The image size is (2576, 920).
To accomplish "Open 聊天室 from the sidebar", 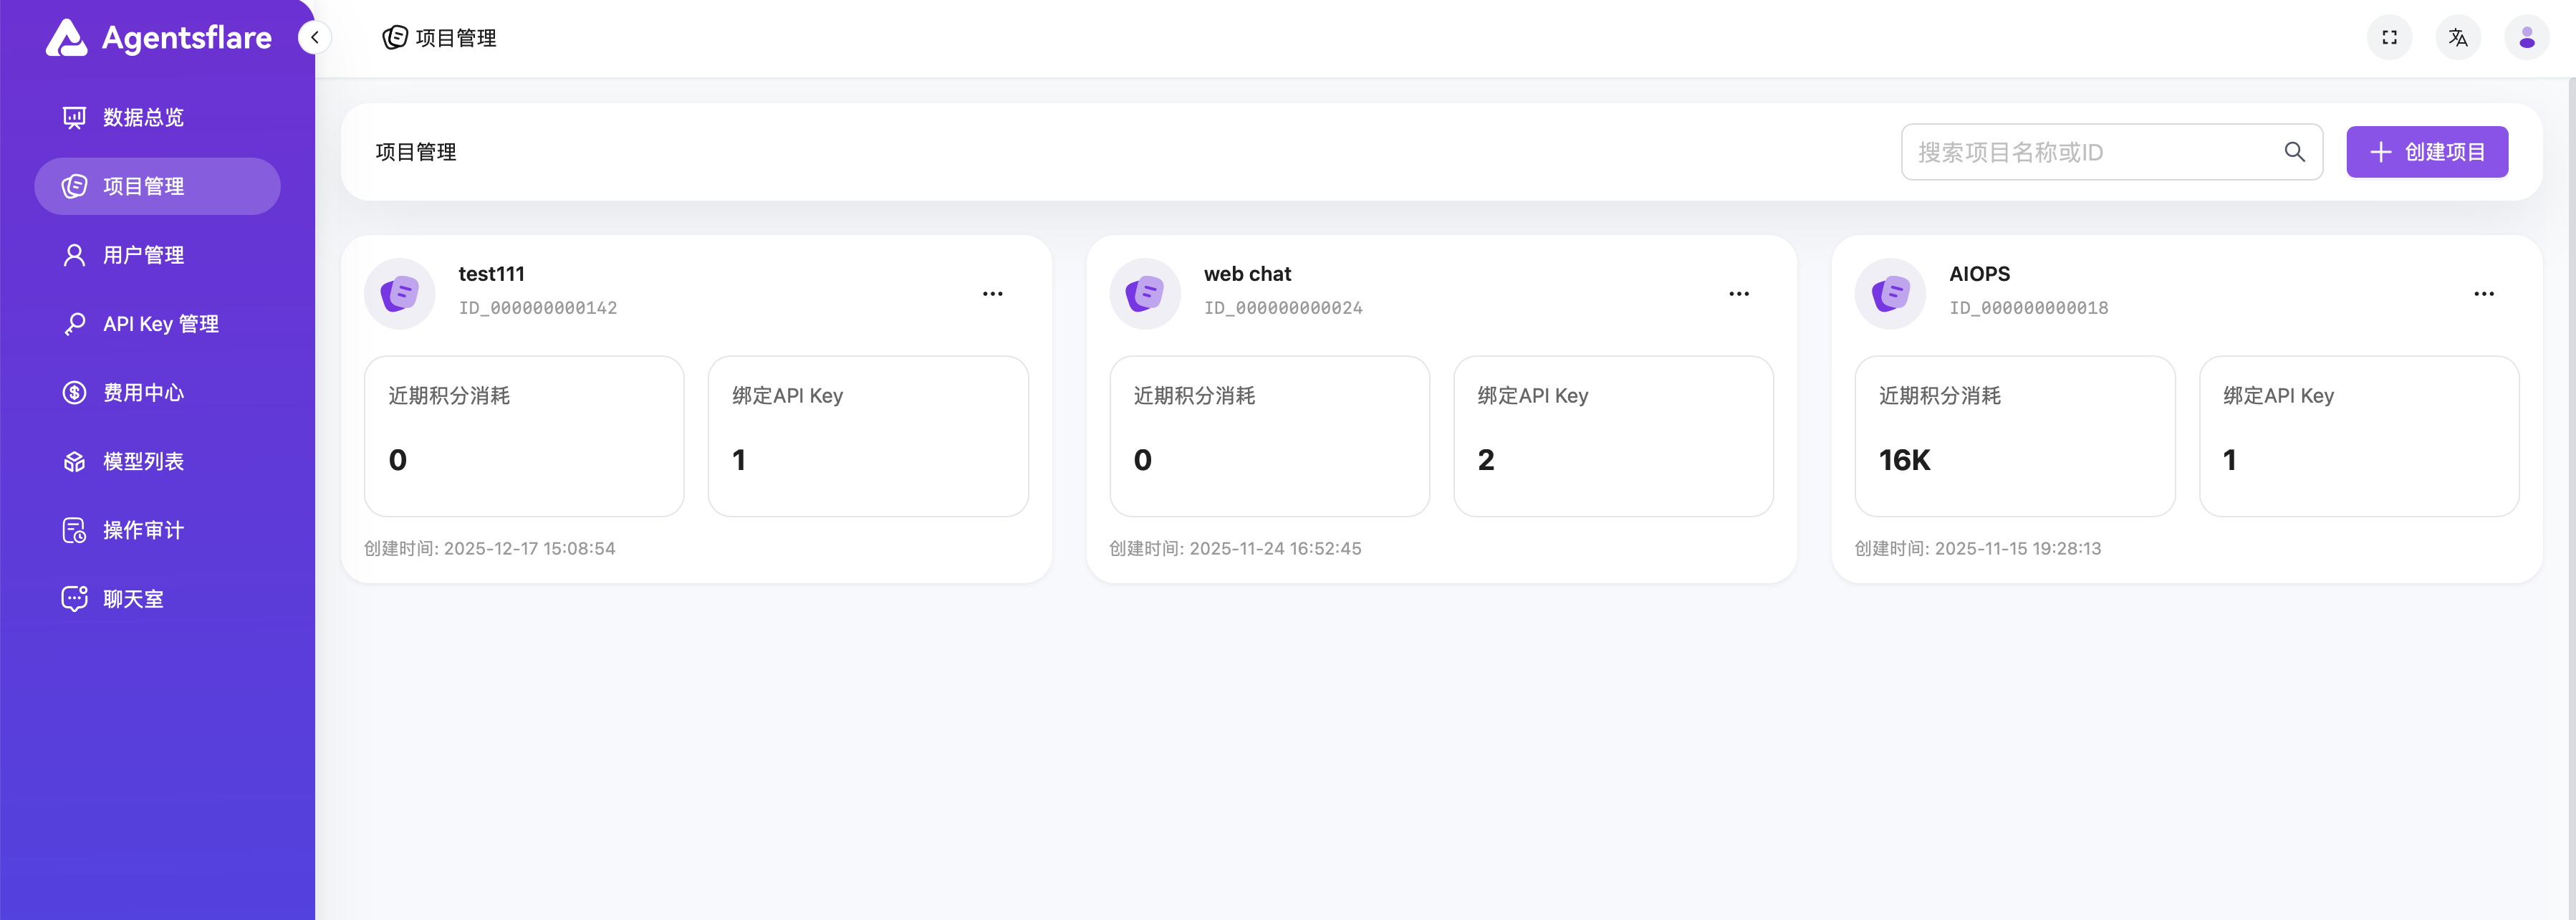I will [x=133, y=599].
